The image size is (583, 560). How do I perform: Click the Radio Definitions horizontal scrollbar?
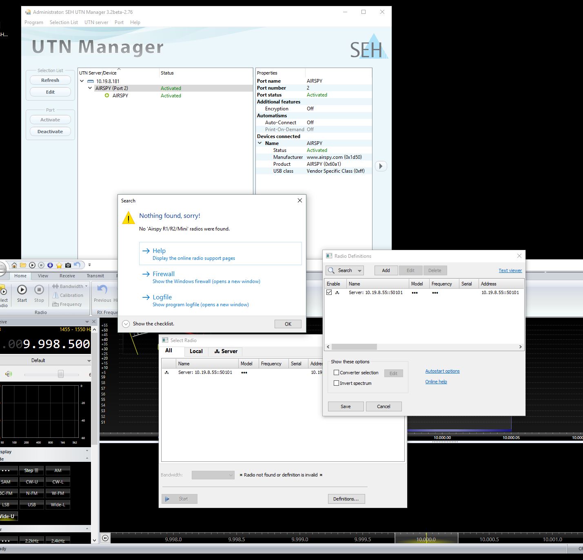pyautogui.click(x=354, y=347)
